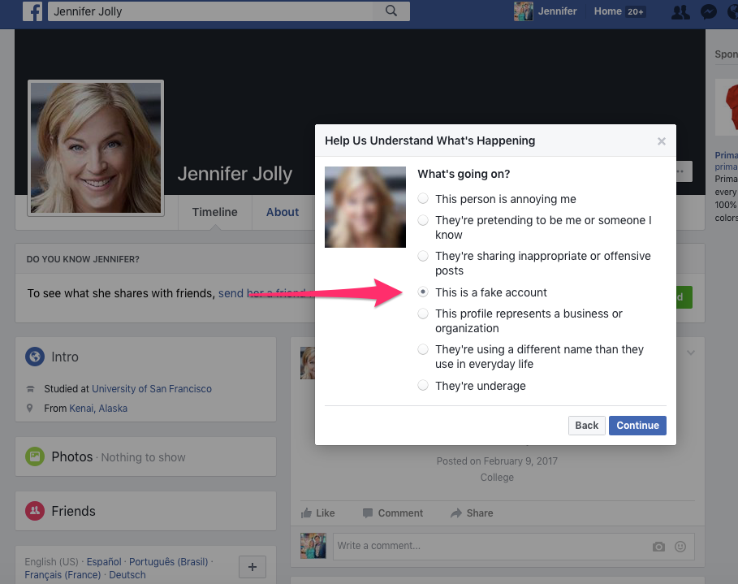This screenshot has width=738, height=584.
Task: Click the blurred profile thumbnail in dialog
Action: pyautogui.click(x=365, y=207)
